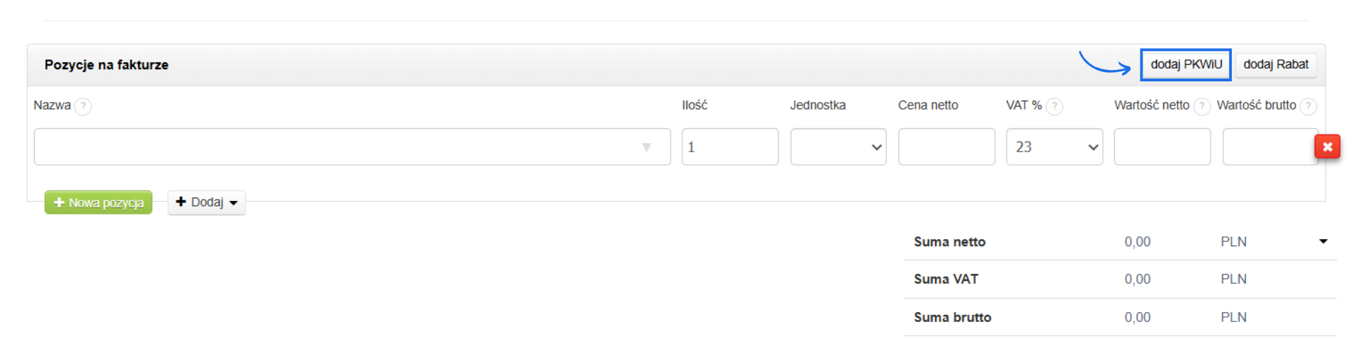
Task: Click the red delete row icon
Action: pos(1327,146)
